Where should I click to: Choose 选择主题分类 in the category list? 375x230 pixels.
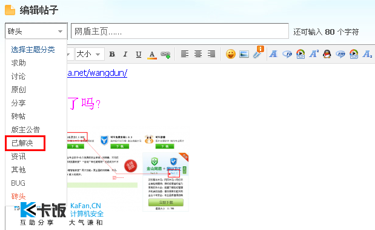click(33, 50)
